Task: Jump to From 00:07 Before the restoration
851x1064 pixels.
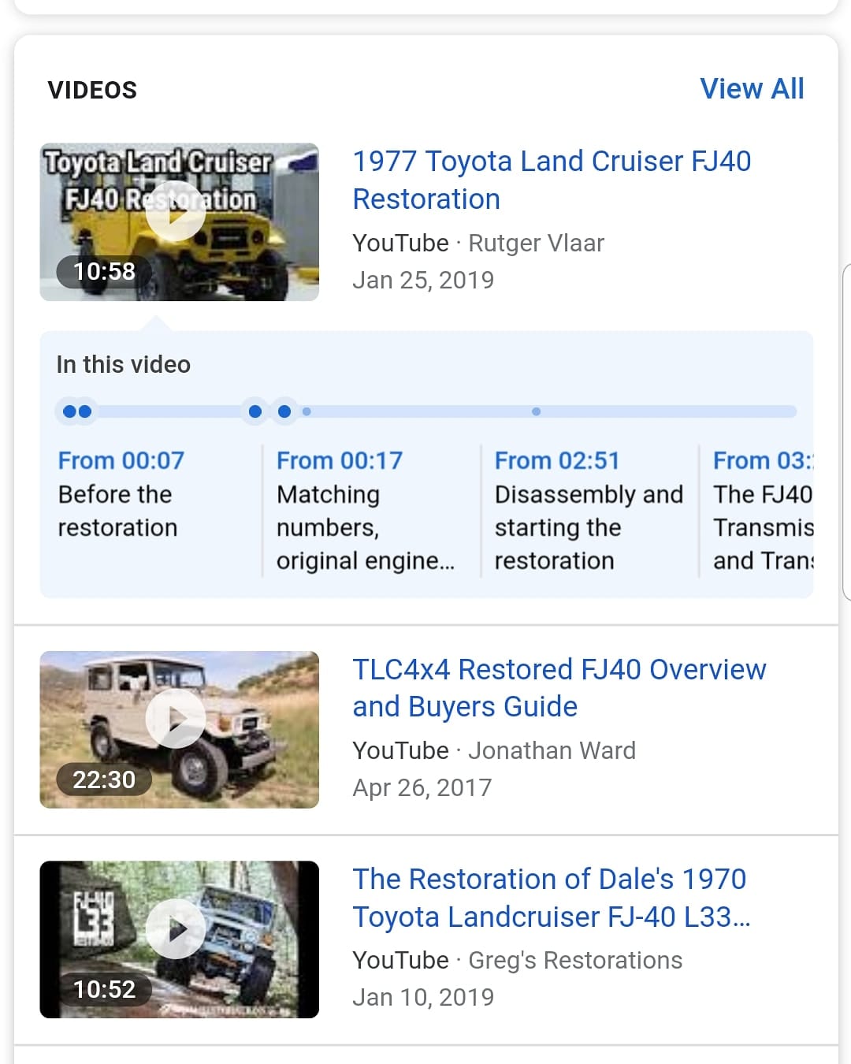Action: (x=121, y=493)
